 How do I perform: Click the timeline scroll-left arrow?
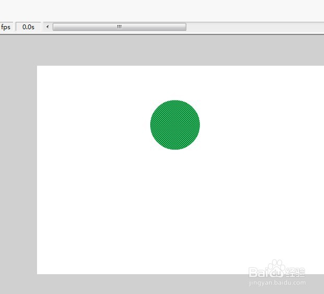47,27
